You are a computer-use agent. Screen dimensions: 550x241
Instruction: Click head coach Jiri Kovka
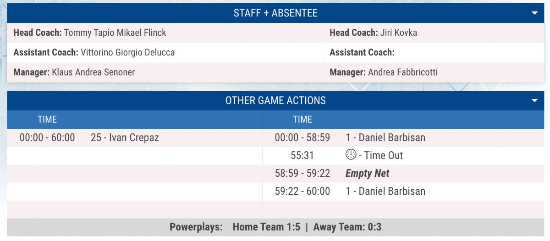click(x=398, y=33)
